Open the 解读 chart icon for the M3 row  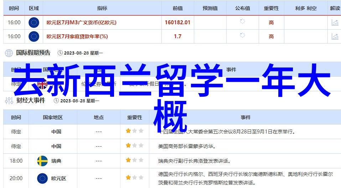(335, 22)
